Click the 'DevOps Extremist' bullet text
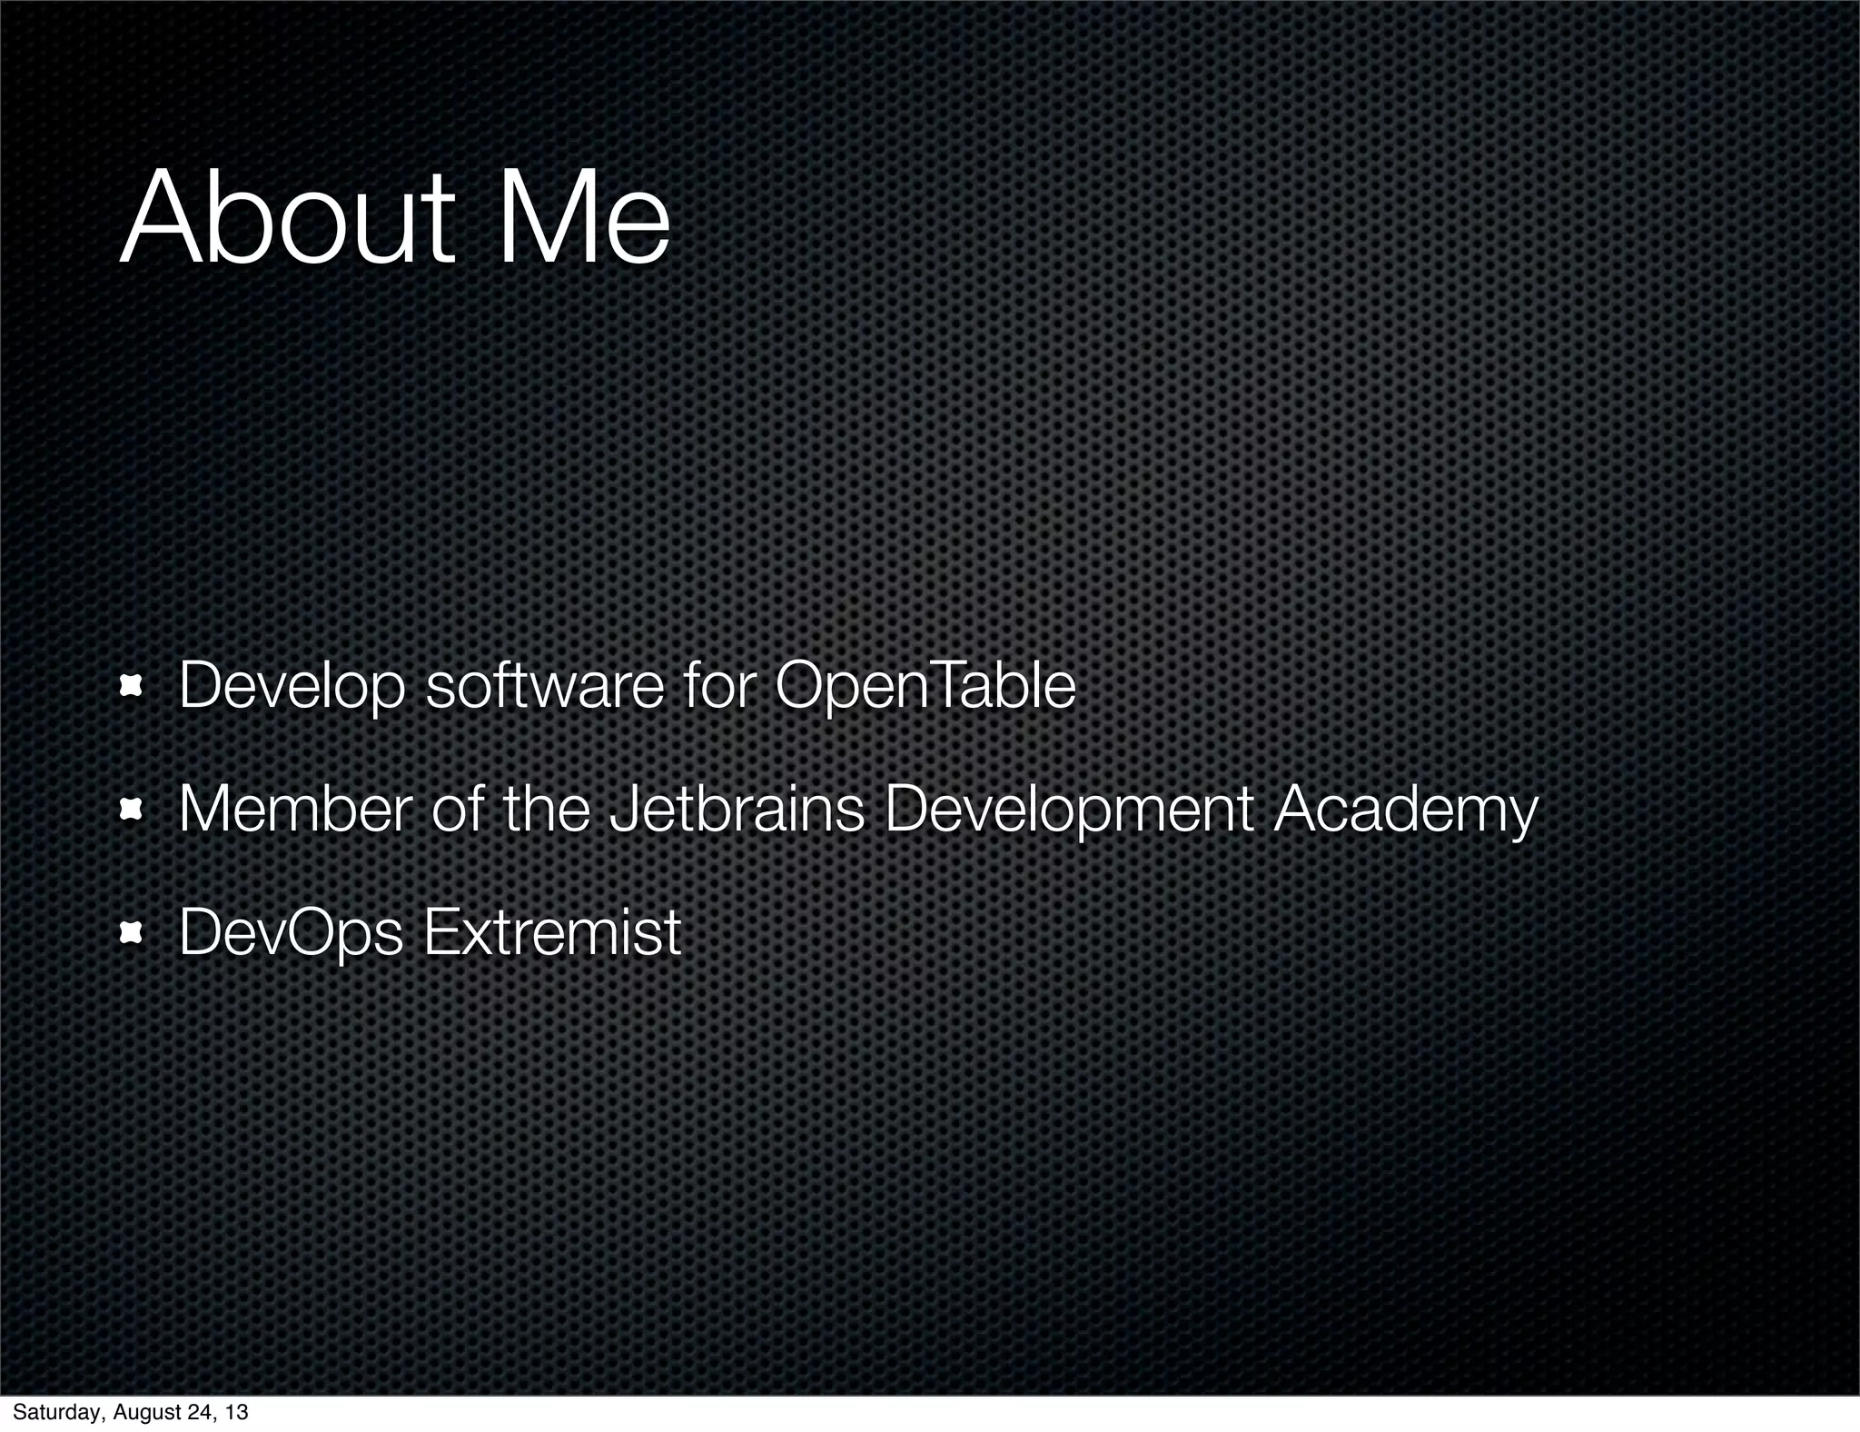This screenshot has height=1432, width=1860. click(x=430, y=932)
